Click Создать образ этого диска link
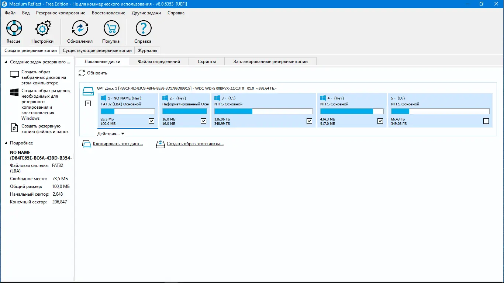The image size is (504, 283). (195, 144)
